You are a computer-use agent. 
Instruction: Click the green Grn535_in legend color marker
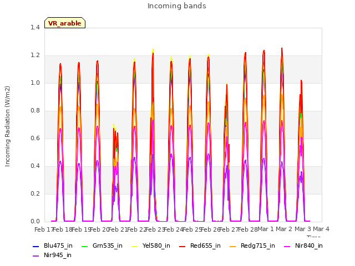(84, 246)
